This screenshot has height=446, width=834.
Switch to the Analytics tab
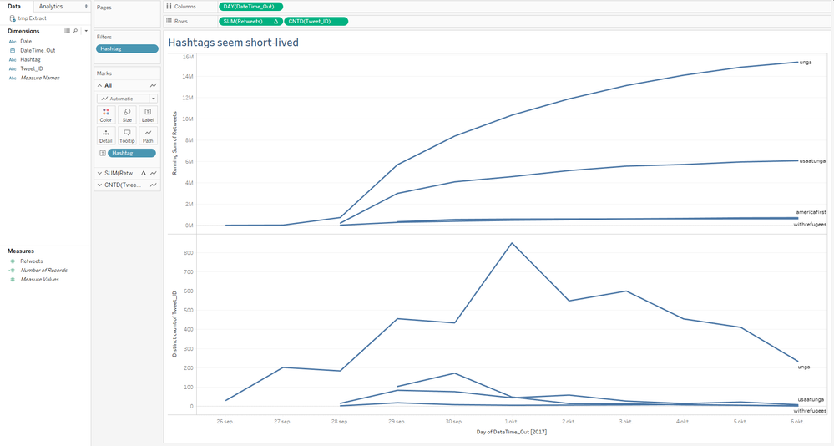click(51, 7)
